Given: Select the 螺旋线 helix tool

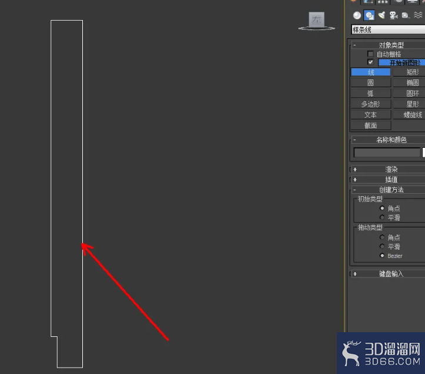Looking at the screenshot, I should pyautogui.click(x=409, y=115).
